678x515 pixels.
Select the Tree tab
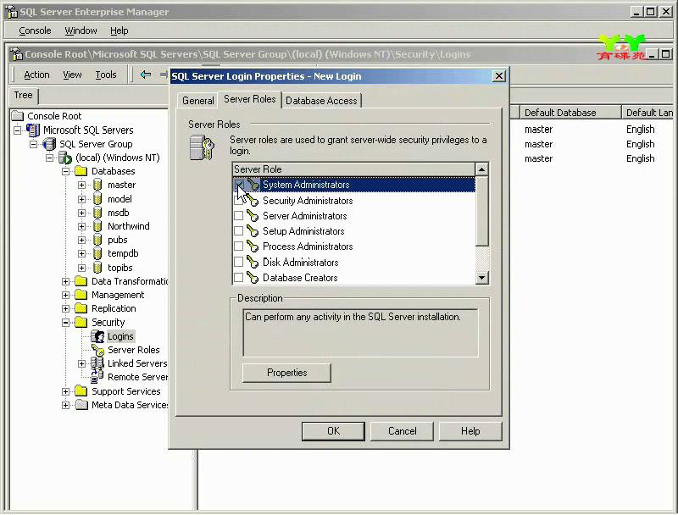[24, 96]
